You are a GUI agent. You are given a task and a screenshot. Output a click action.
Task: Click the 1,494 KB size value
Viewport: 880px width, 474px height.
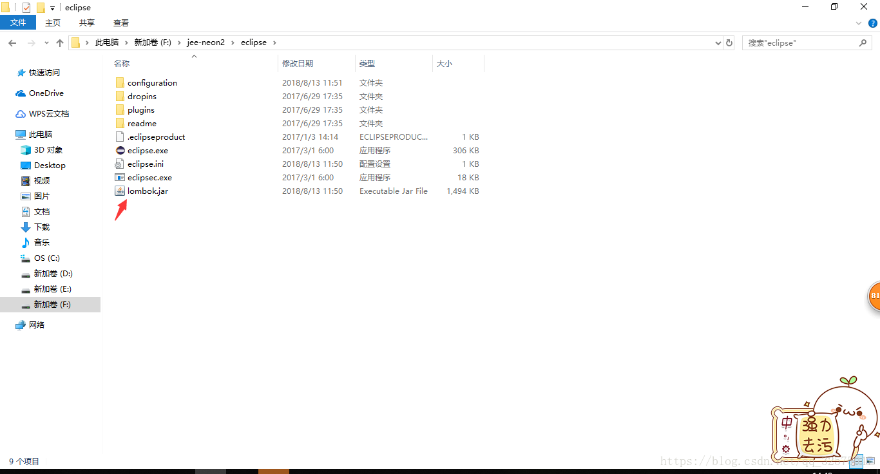[x=463, y=191]
